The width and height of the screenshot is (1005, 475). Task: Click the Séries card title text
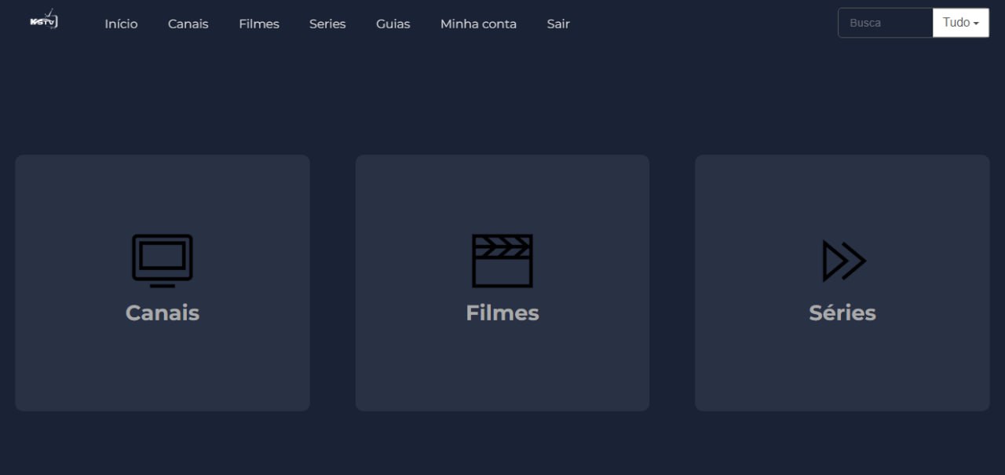[842, 312]
